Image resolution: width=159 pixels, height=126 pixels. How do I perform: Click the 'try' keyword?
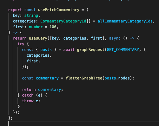click(21, 44)
